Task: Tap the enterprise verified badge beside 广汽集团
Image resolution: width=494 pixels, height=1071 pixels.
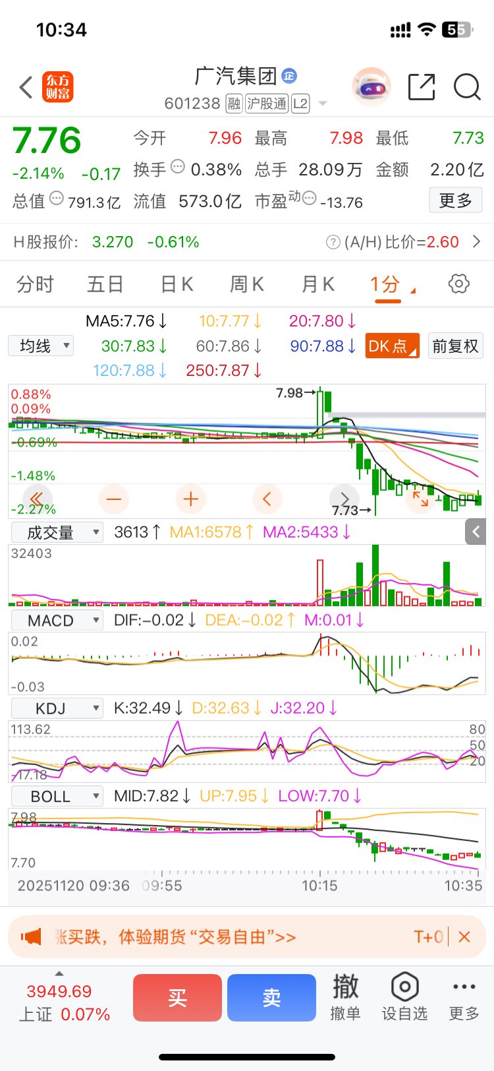Action: pos(288,76)
